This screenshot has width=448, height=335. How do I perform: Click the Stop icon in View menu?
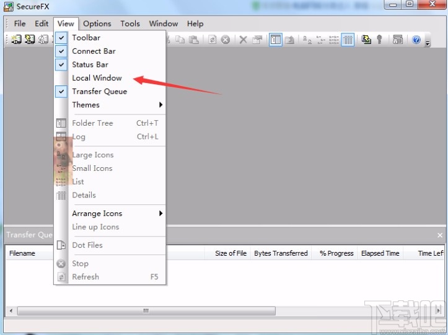61,264
